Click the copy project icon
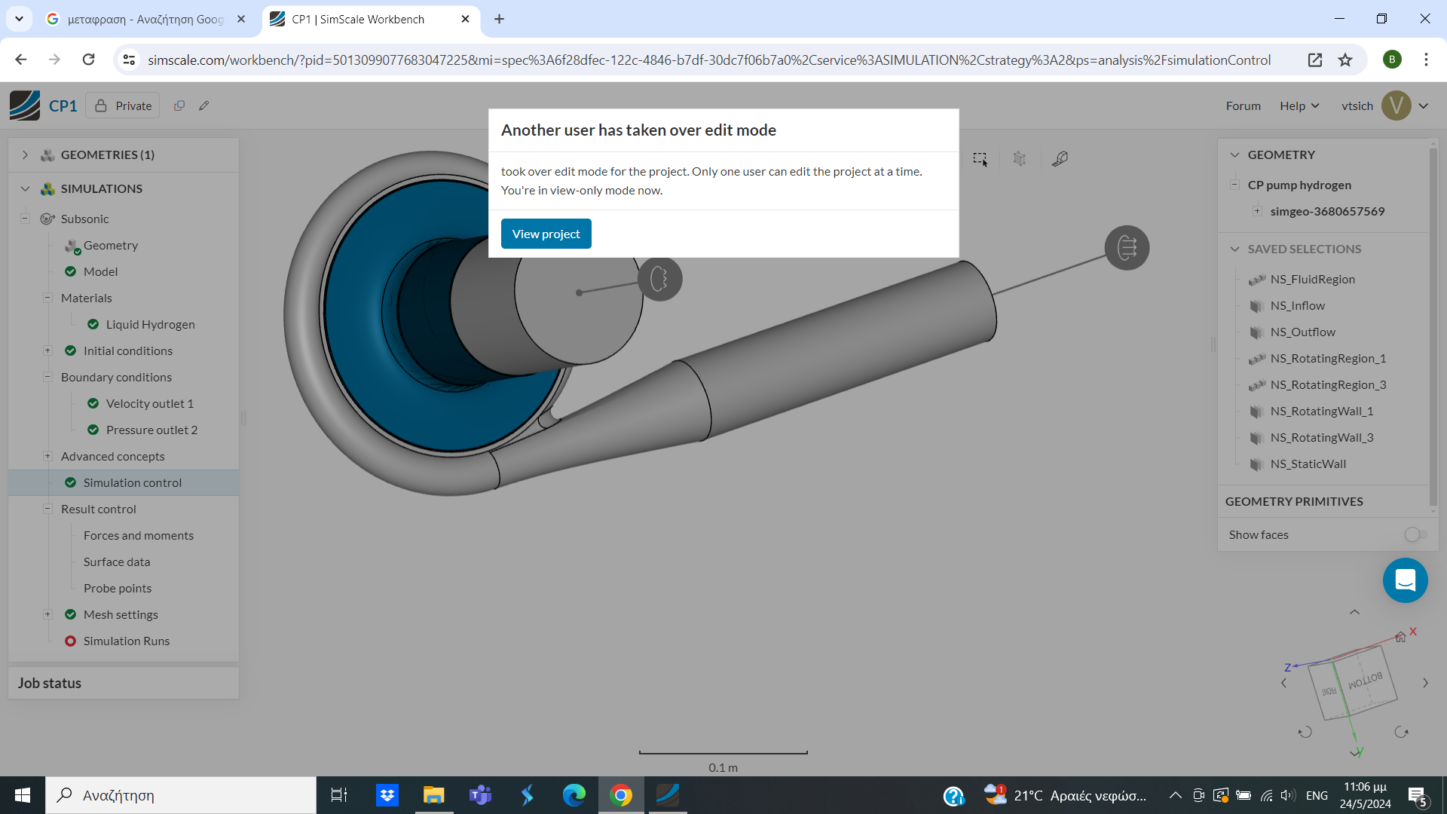1447x814 pixels. point(179,106)
